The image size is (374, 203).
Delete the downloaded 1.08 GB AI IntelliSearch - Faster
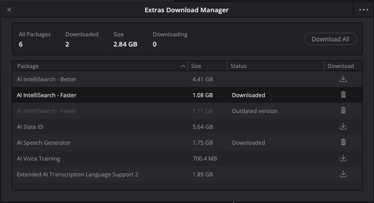click(x=343, y=95)
